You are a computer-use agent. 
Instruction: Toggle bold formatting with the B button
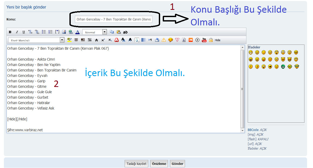pyautogui.click(x=10, y=32)
